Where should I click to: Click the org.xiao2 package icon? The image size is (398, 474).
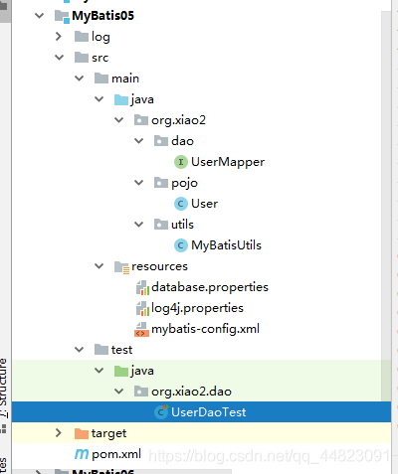click(x=141, y=120)
